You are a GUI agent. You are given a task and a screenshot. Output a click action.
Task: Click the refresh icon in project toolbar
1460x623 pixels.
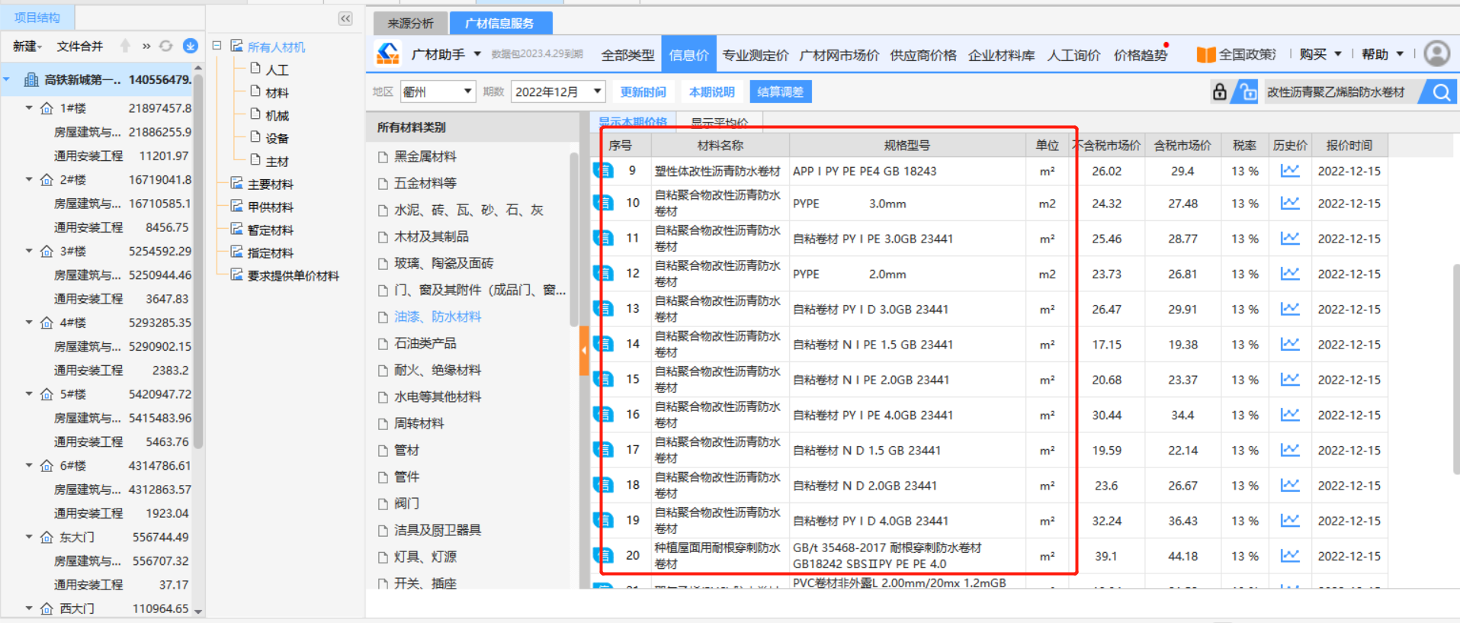(165, 46)
